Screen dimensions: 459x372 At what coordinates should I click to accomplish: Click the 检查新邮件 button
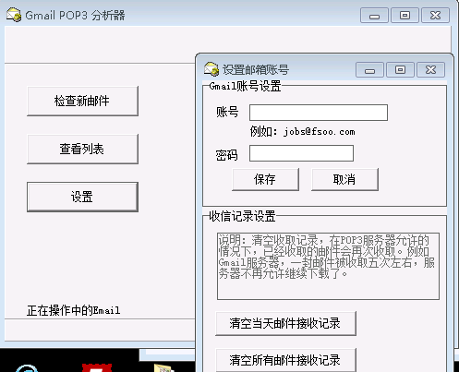82,102
